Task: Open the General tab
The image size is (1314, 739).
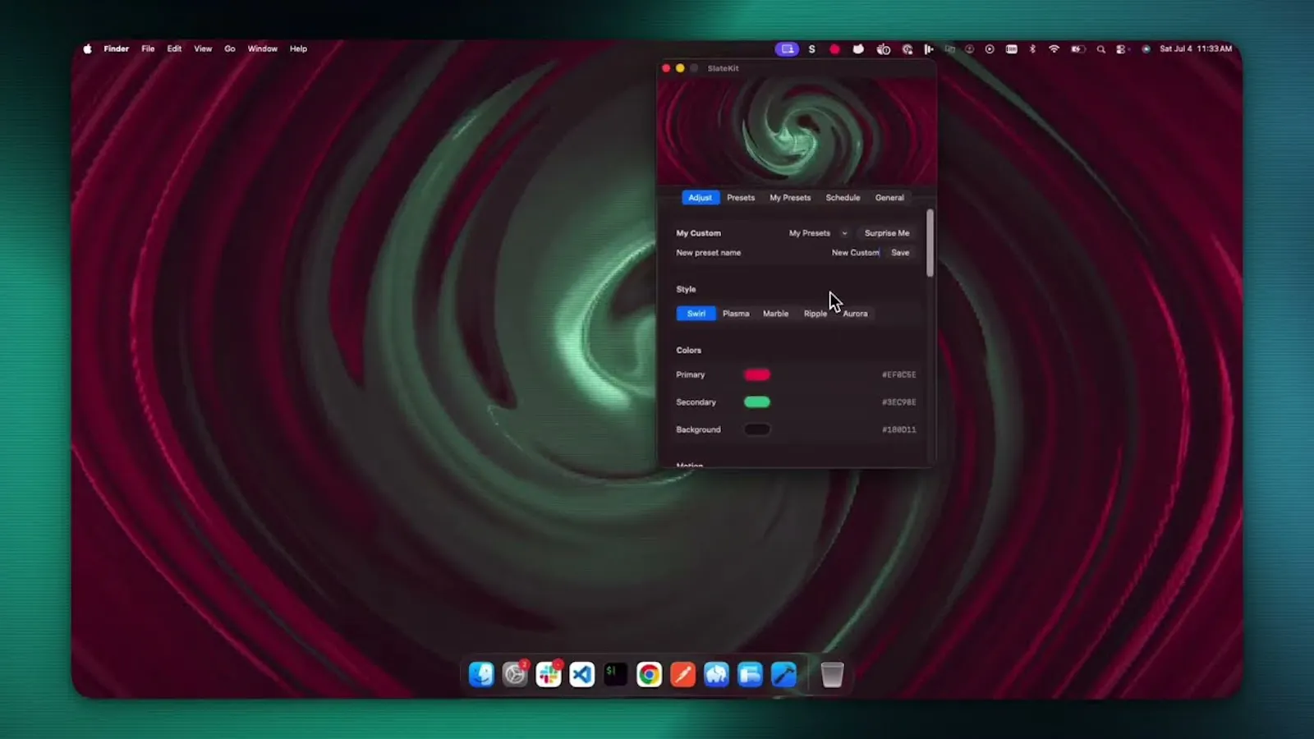Action: [889, 198]
